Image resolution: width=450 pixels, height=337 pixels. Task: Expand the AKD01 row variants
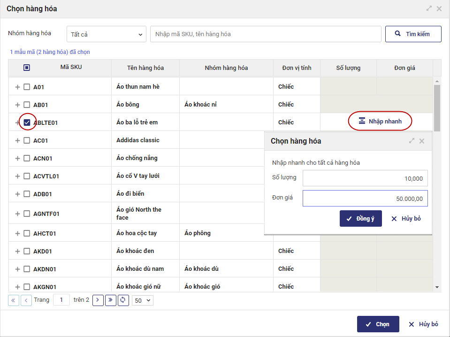point(18,251)
